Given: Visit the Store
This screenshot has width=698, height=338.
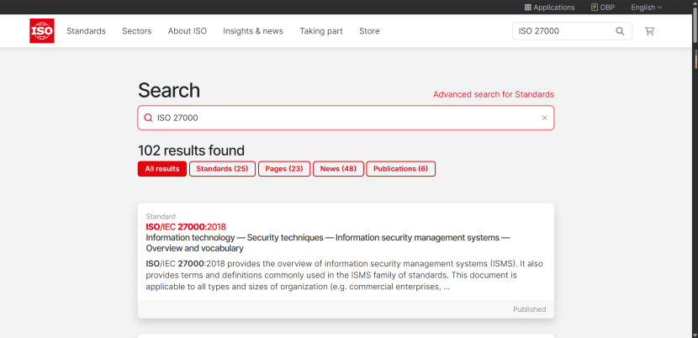Looking at the screenshot, I should 369,31.
